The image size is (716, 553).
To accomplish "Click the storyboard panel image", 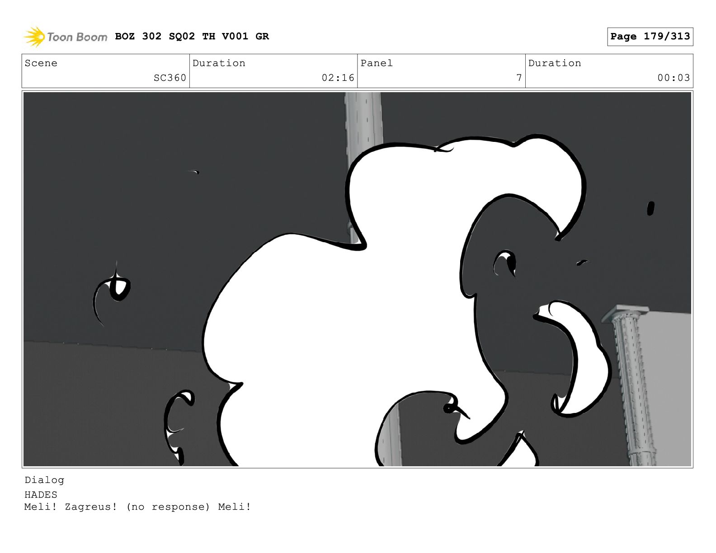I will click(358, 279).
